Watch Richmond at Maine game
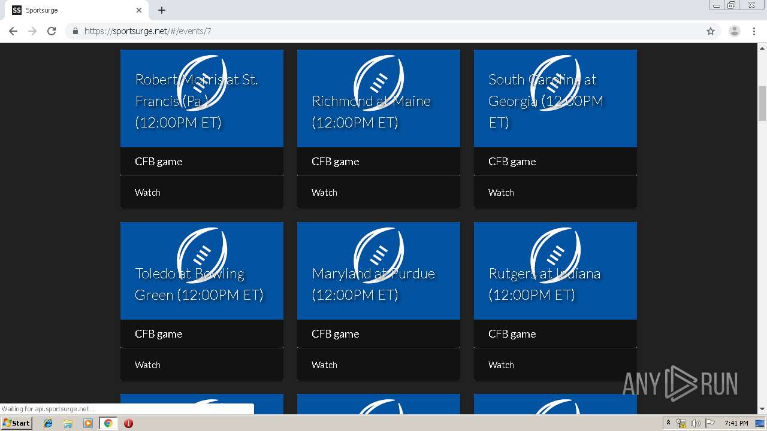767x431 pixels. tap(324, 193)
